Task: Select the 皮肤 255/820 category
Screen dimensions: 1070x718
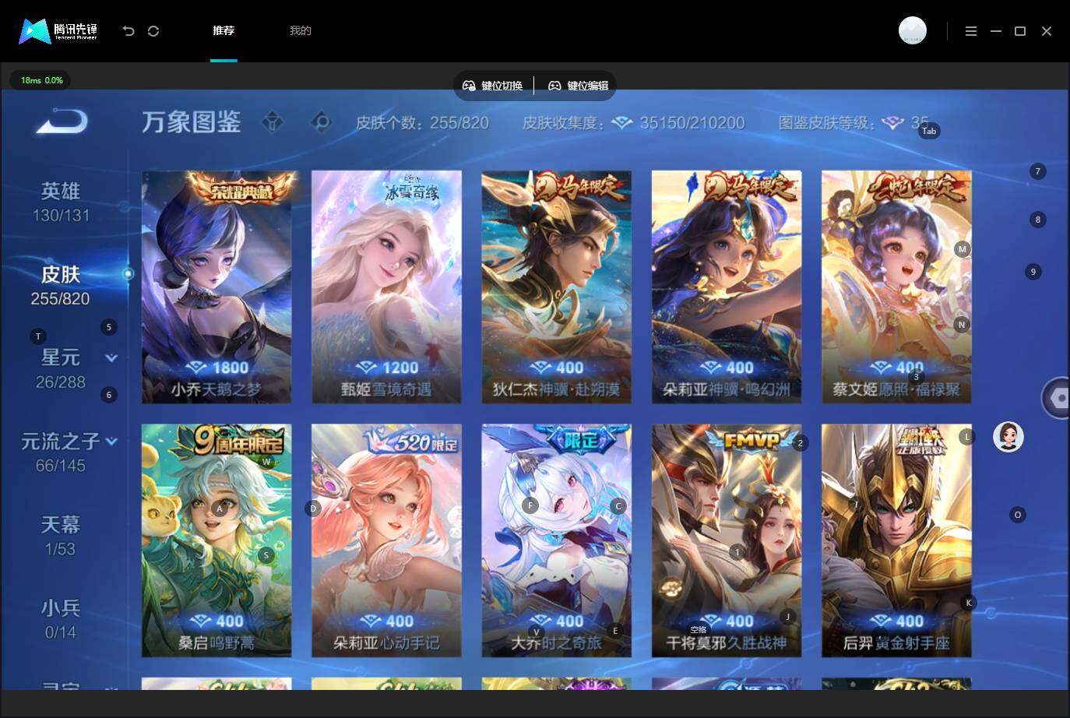Action: pos(61,285)
